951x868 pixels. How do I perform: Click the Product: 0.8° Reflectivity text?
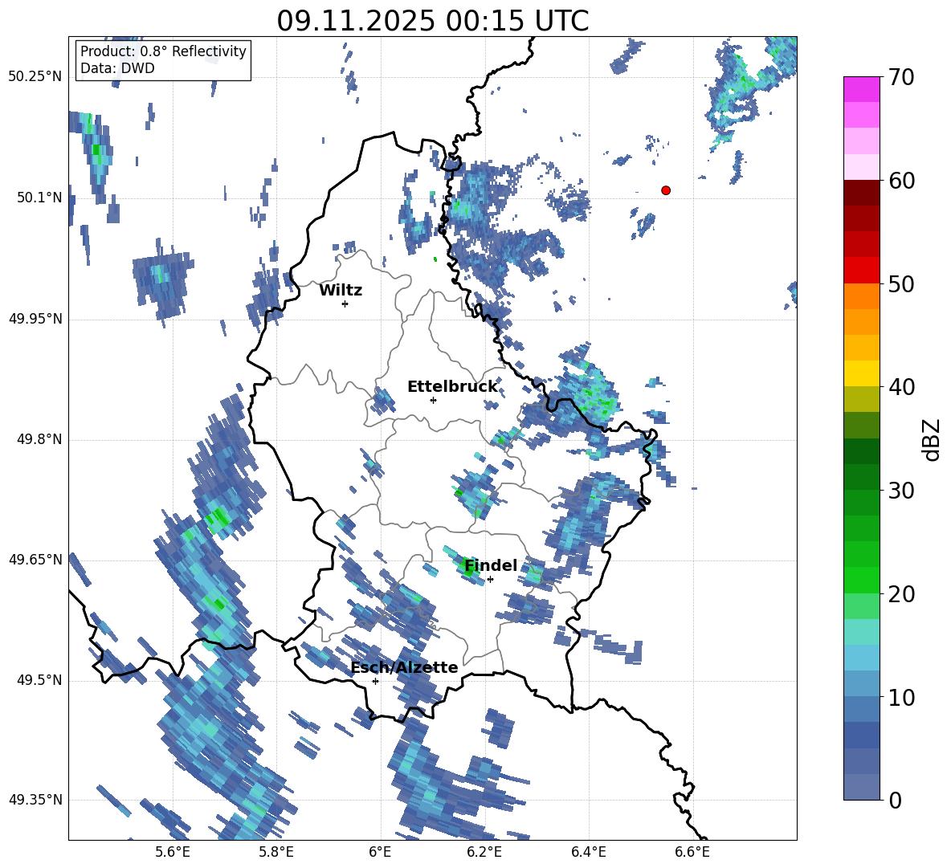point(163,51)
